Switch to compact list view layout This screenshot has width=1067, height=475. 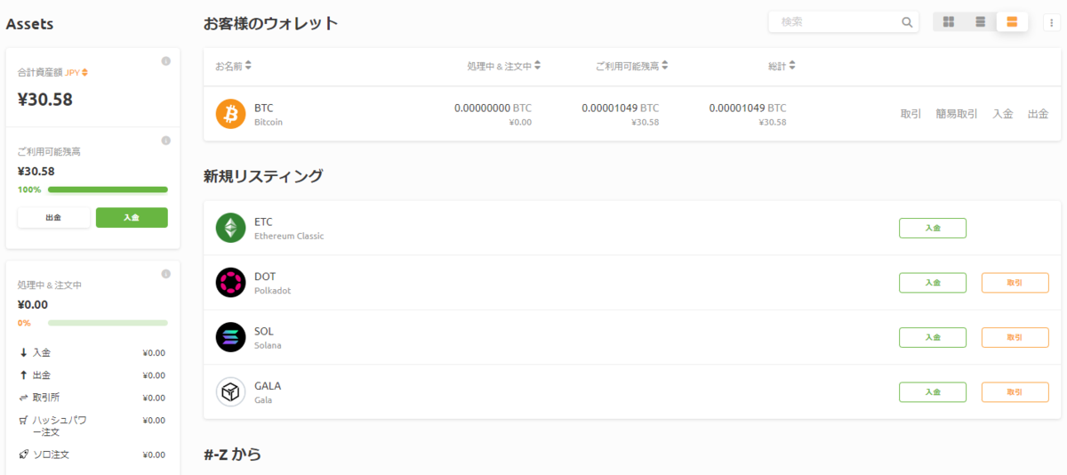980,22
